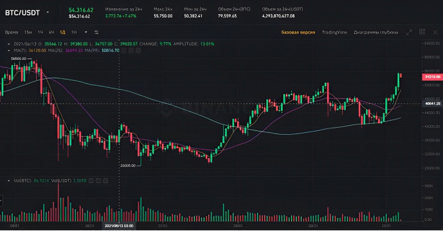Image resolution: width=443 pixels, height=231 pixels.
Task: Click the BTC/USDT pair name
Action: coord(23,13)
